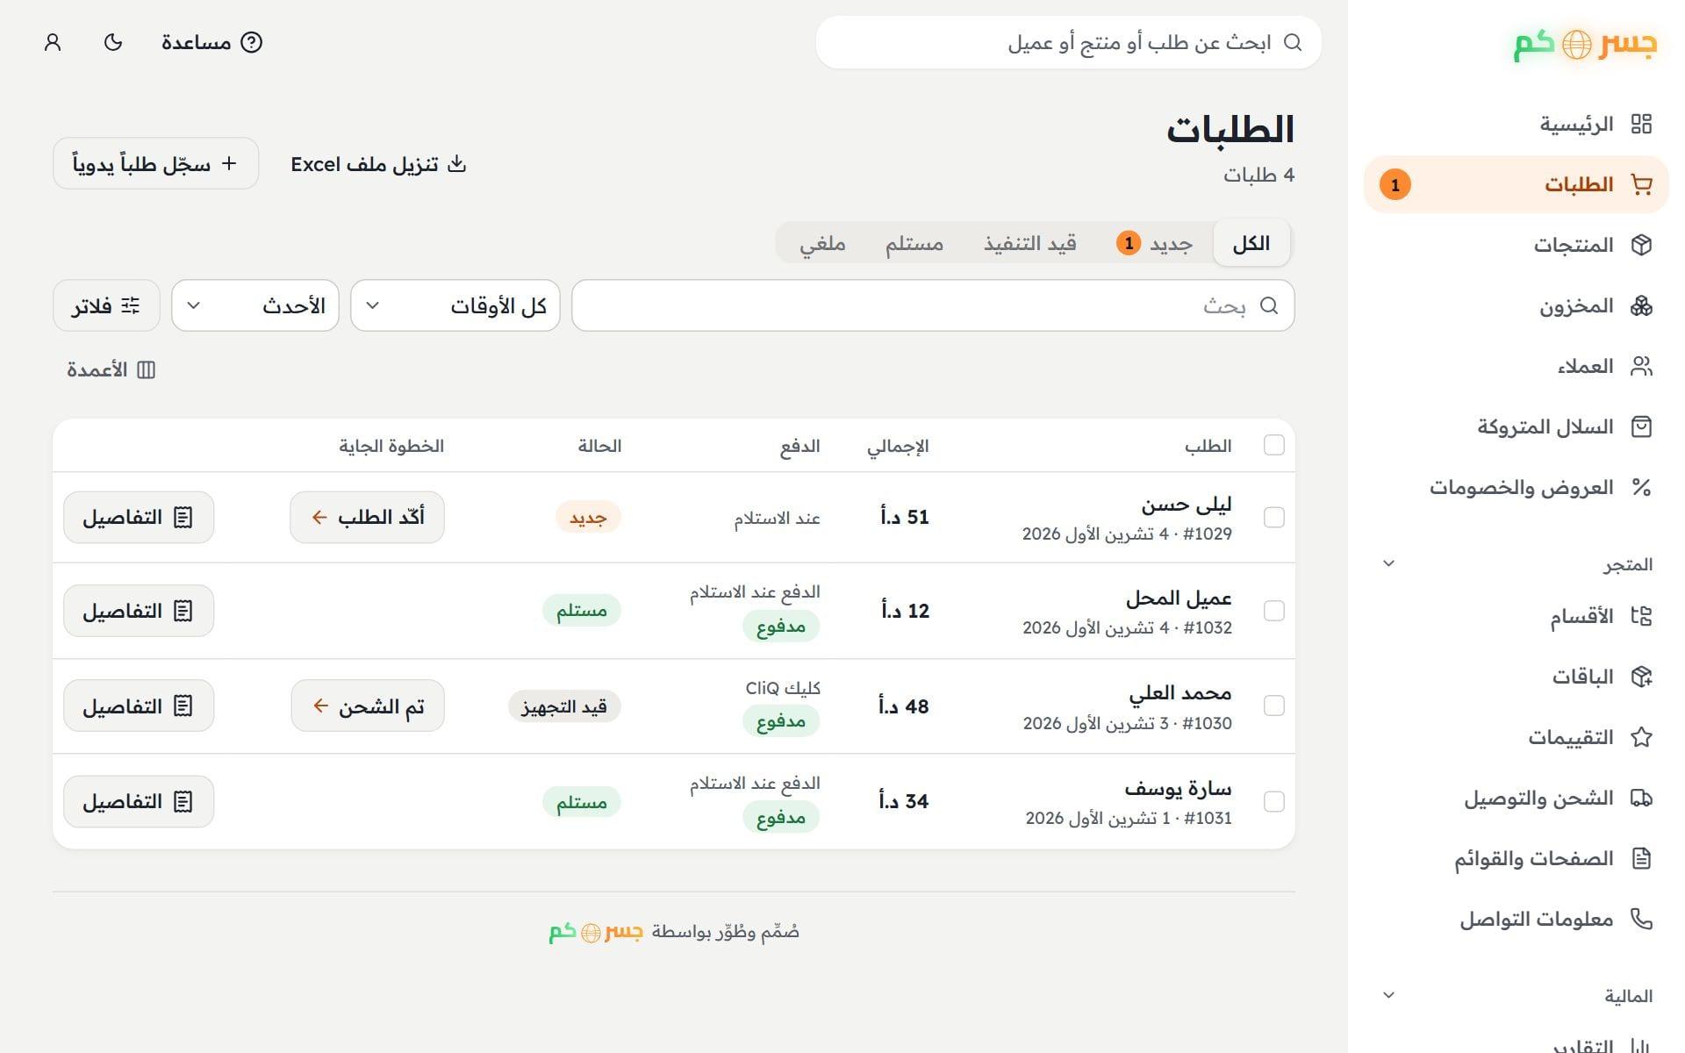Select the checkbox for عميل المحل order
This screenshot has height=1053, width=1685.
[1274, 611]
